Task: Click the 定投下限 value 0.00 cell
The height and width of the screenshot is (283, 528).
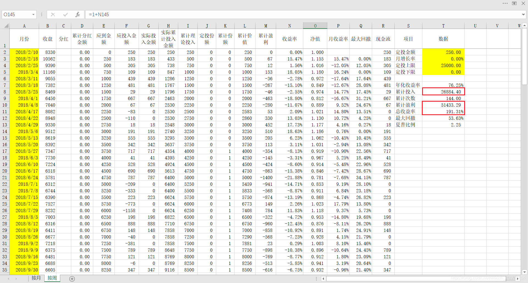Action: [443, 72]
